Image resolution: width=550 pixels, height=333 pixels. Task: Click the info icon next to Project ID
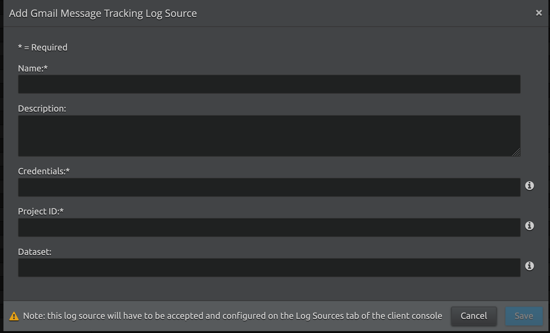tap(530, 226)
